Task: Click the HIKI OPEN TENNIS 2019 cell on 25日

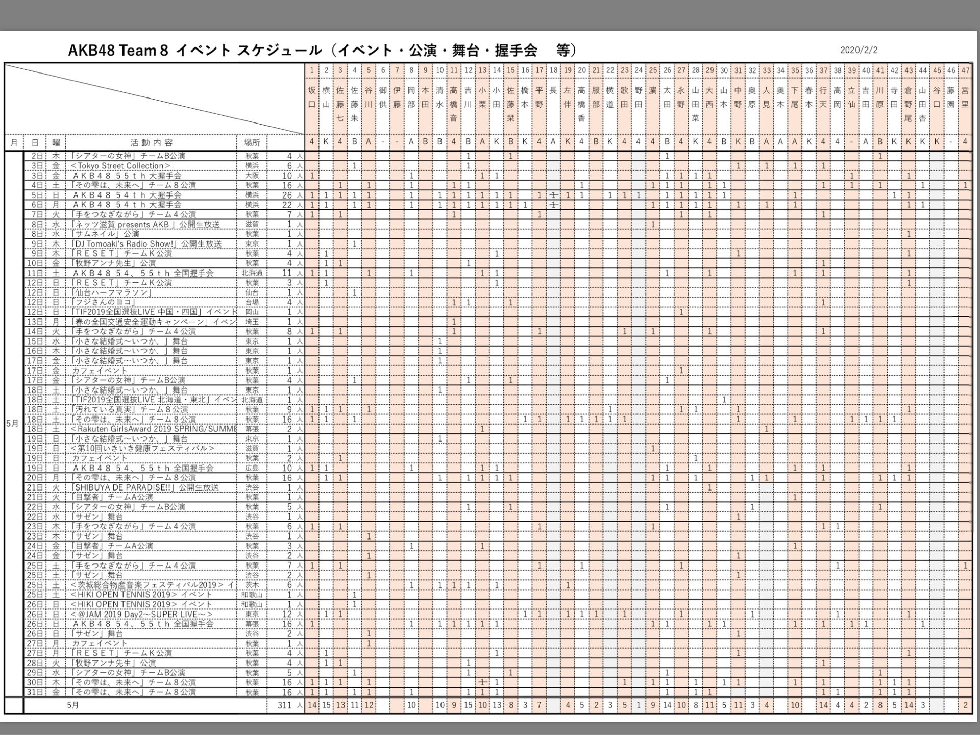Action: tap(141, 595)
